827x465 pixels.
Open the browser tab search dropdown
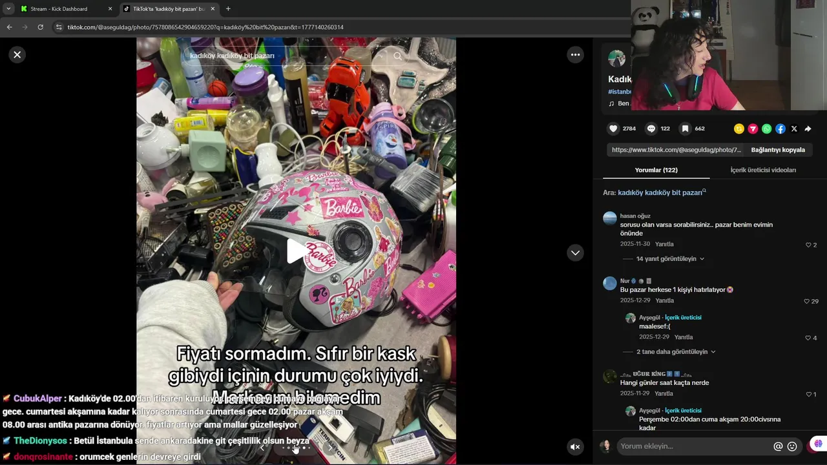tap(8, 9)
